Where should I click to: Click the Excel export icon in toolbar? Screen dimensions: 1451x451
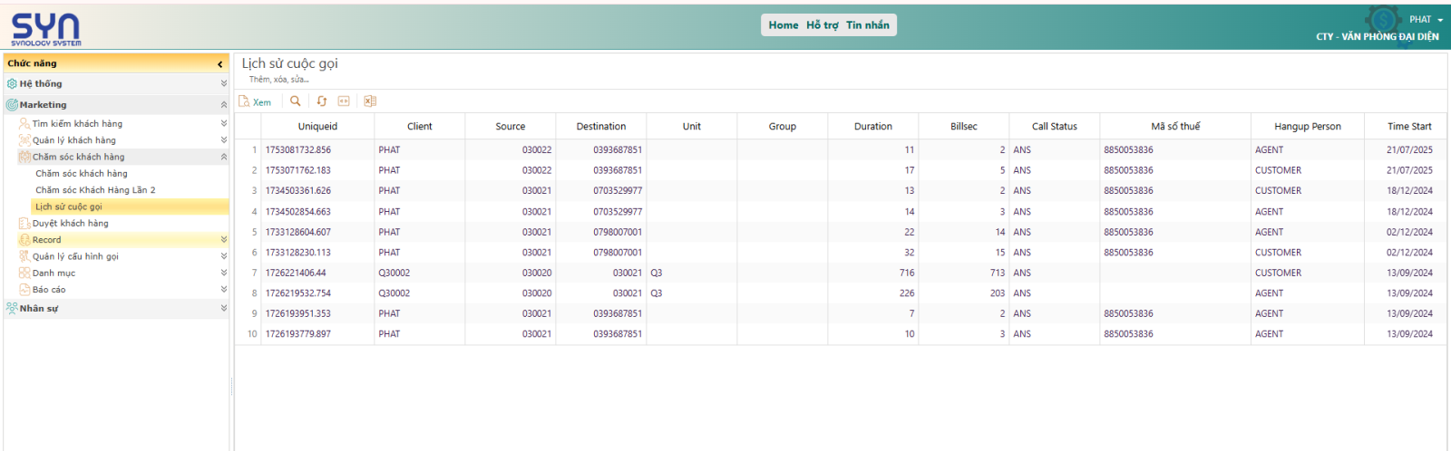(x=370, y=101)
